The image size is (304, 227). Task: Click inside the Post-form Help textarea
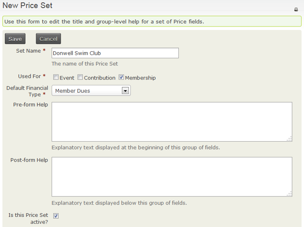pyautogui.click(x=171, y=176)
